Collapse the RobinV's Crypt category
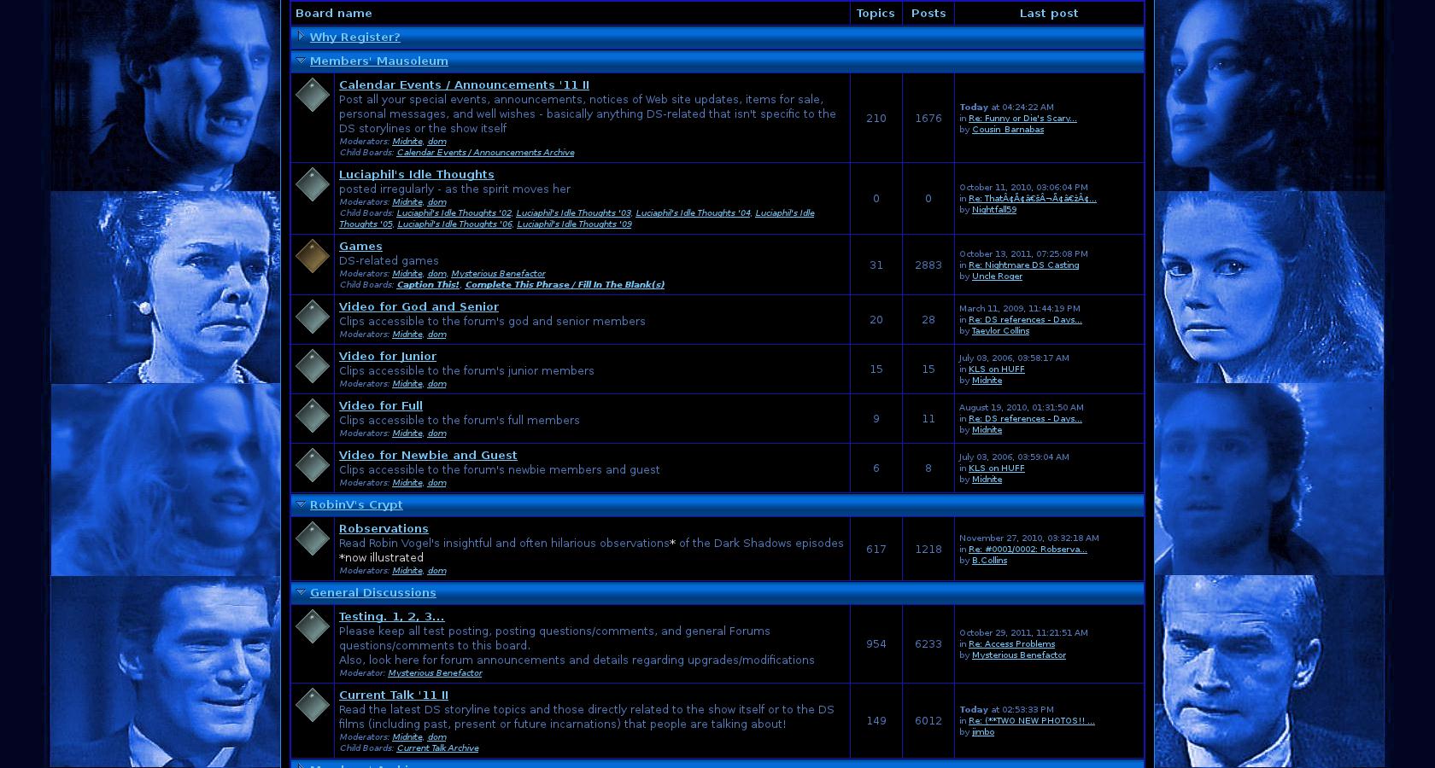 (301, 504)
